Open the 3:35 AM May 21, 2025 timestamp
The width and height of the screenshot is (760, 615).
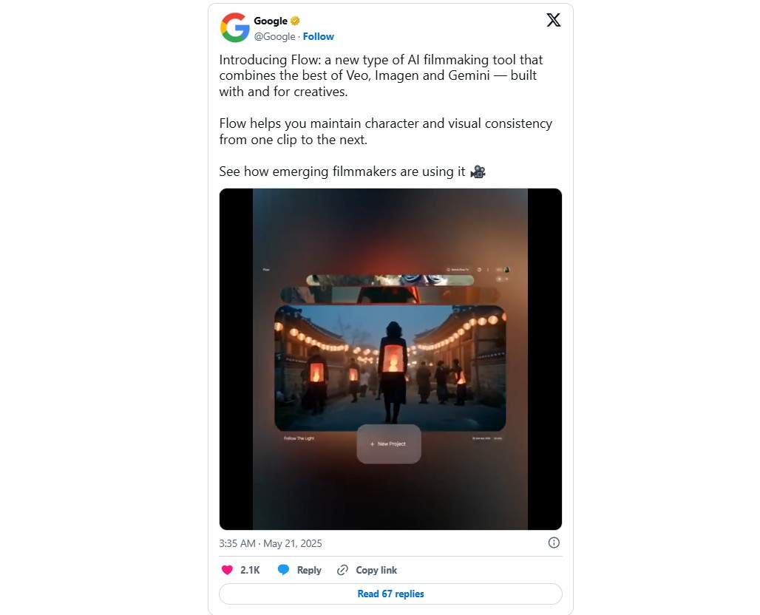[x=271, y=543]
